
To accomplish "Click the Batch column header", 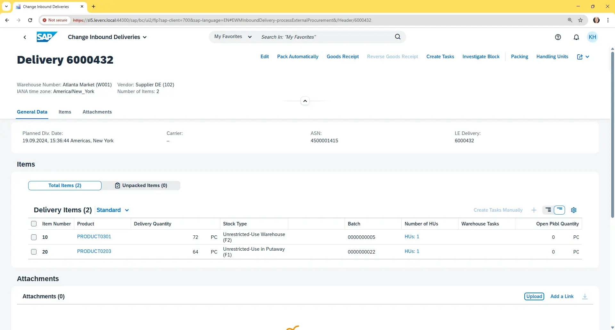I will (x=373, y=224).
